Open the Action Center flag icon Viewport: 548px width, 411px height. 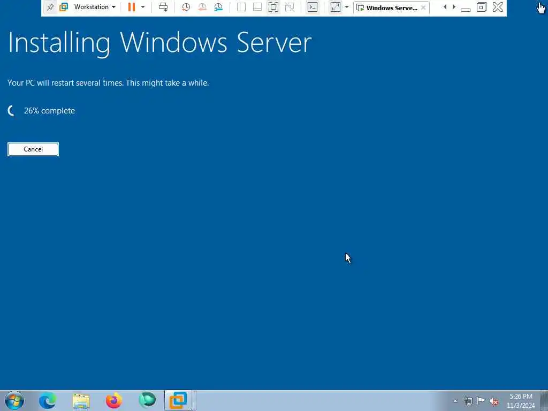(481, 400)
